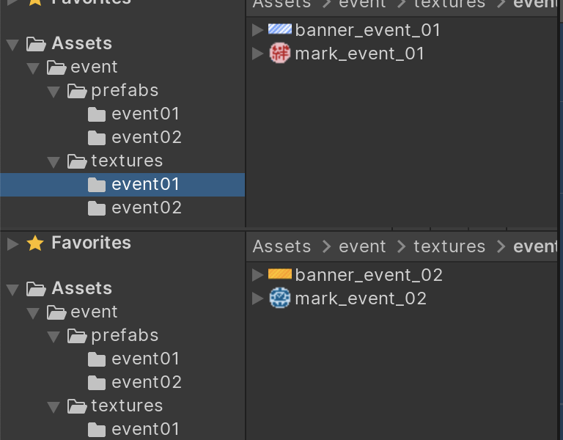563x440 pixels.
Task: Click the orange striped banner_event_02 thumbnail icon
Action: point(280,275)
